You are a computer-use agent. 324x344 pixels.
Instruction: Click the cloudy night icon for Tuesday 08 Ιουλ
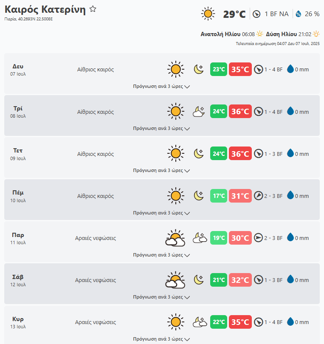[x=199, y=112]
